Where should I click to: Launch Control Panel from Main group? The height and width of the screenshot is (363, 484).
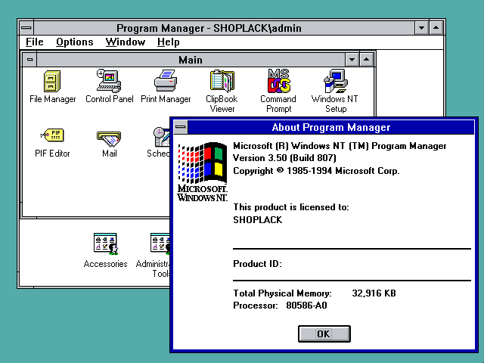click(109, 81)
